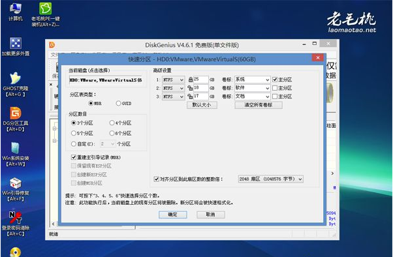
Task: Launch DG分区工具 desktop shortcut
Action: (x=16, y=119)
